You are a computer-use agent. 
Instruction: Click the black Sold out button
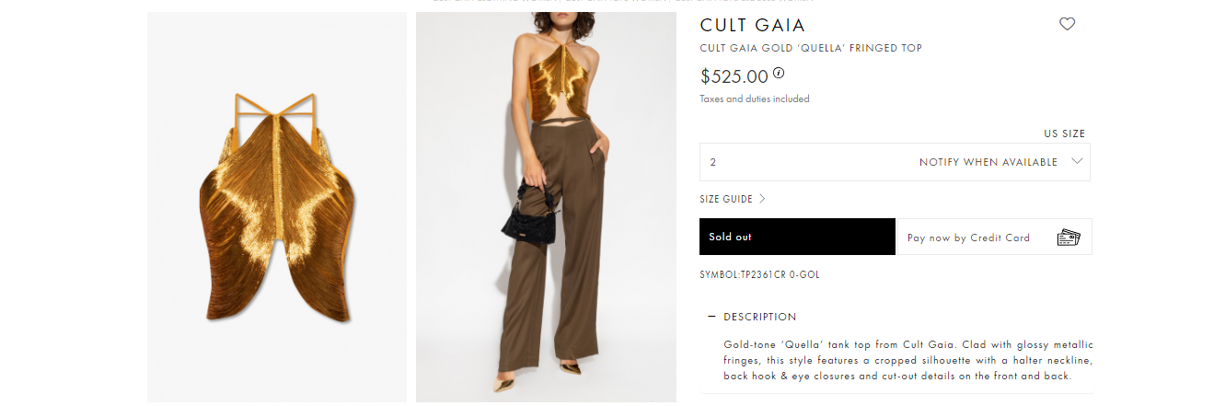pos(797,237)
